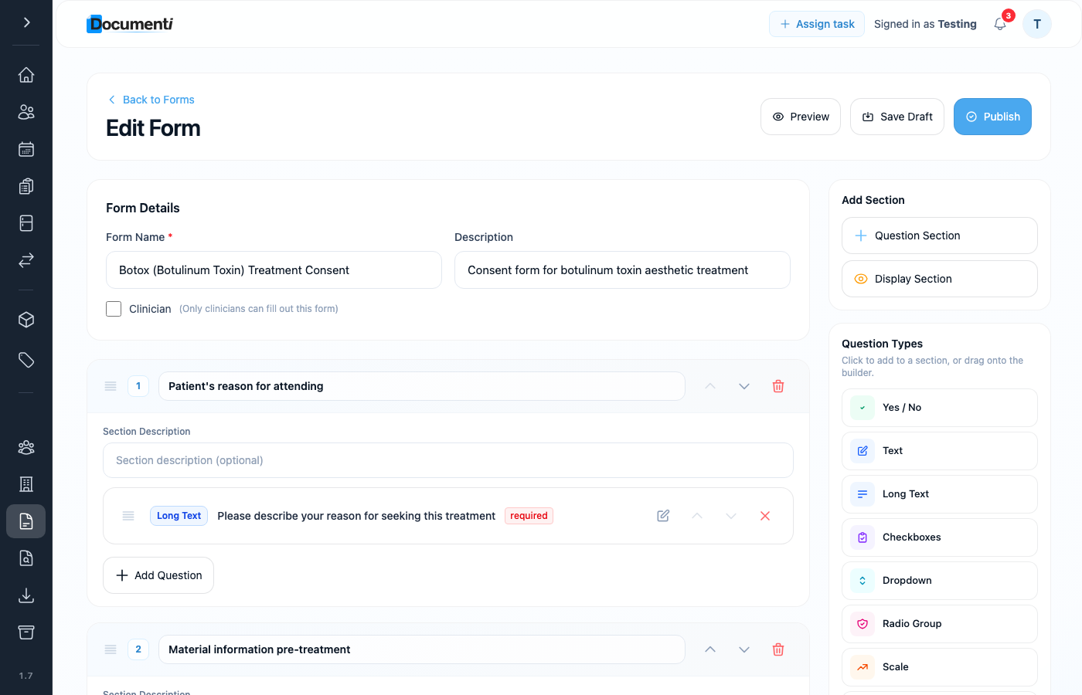Screen dimensions: 1082x695
Task: Remove the Long Text question with red X
Action: (x=765, y=516)
